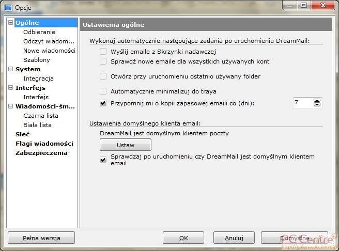The width and height of the screenshot is (339, 251).
Task: Maximize the Opcje window
Action: (x=304, y=5)
